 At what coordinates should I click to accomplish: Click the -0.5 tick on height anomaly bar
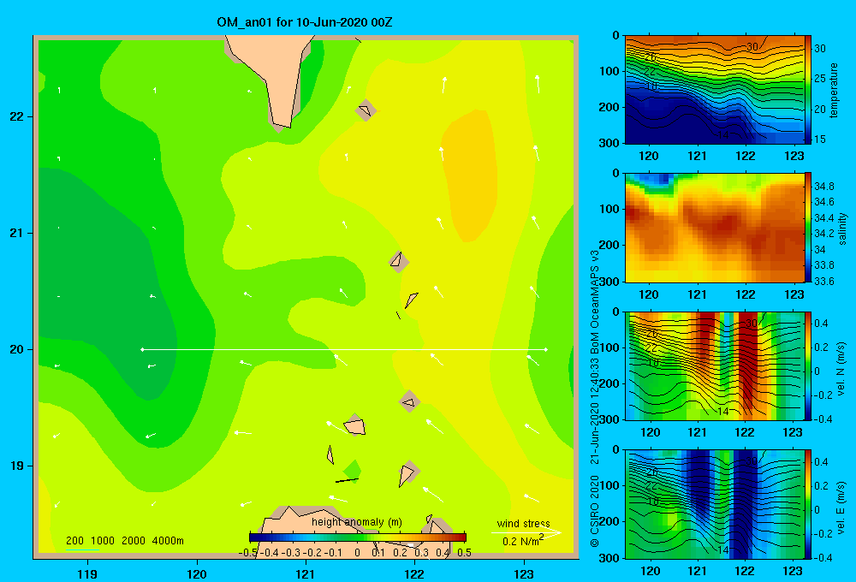coord(248,553)
